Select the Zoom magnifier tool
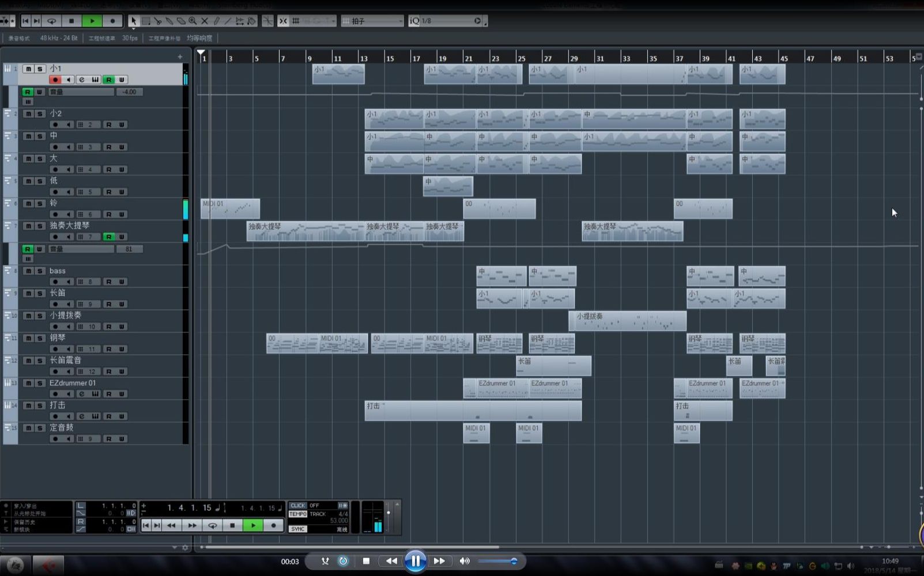 tap(193, 21)
